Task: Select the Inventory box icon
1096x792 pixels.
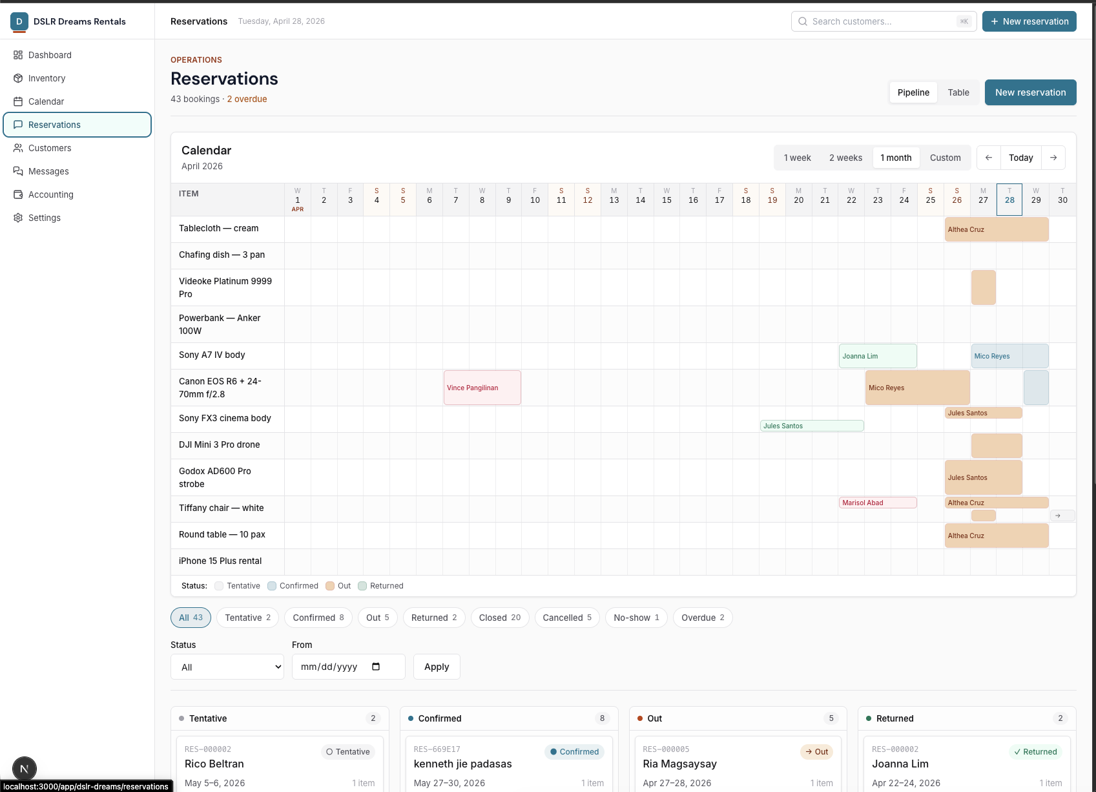Action: tap(18, 78)
